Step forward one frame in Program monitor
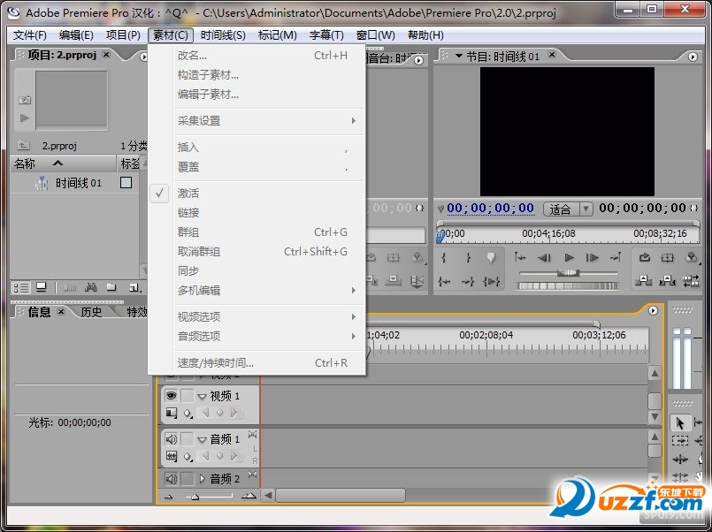The image size is (712, 532). [x=592, y=258]
